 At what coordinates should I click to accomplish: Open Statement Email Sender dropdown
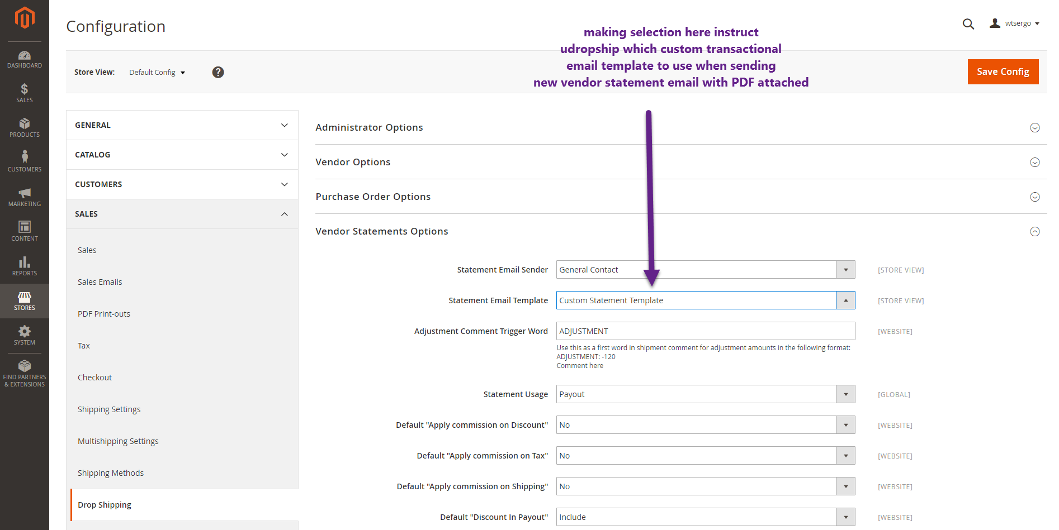click(x=706, y=270)
